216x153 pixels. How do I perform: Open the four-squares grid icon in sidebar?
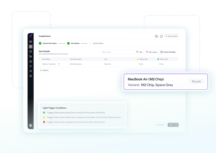[x=31, y=76]
